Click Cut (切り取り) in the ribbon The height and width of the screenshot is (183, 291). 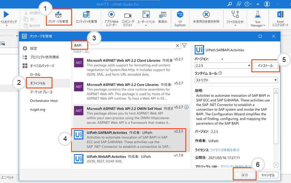32,13
